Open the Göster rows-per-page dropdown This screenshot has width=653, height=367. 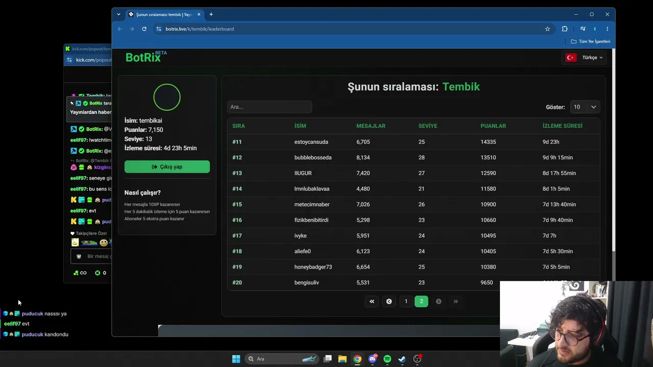585,107
